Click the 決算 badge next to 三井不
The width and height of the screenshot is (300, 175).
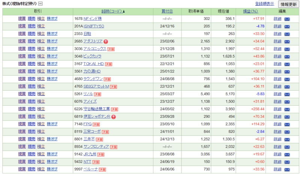point(99,139)
